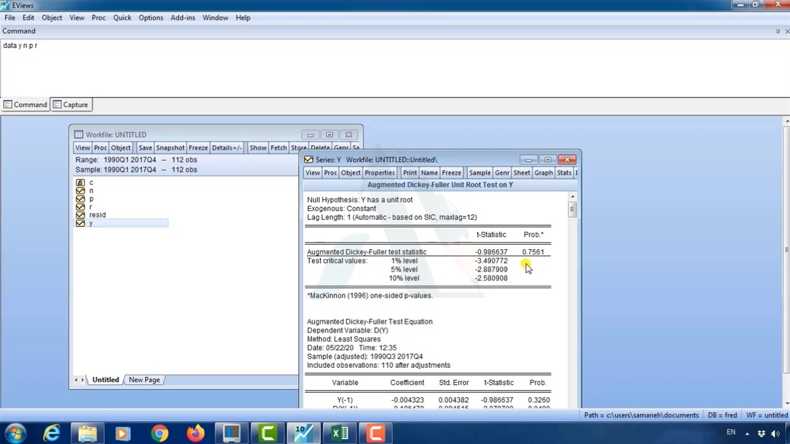This screenshot has height=444, width=790.
Task: Launch Firefox from the taskbar
Action: (x=196, y=434)
